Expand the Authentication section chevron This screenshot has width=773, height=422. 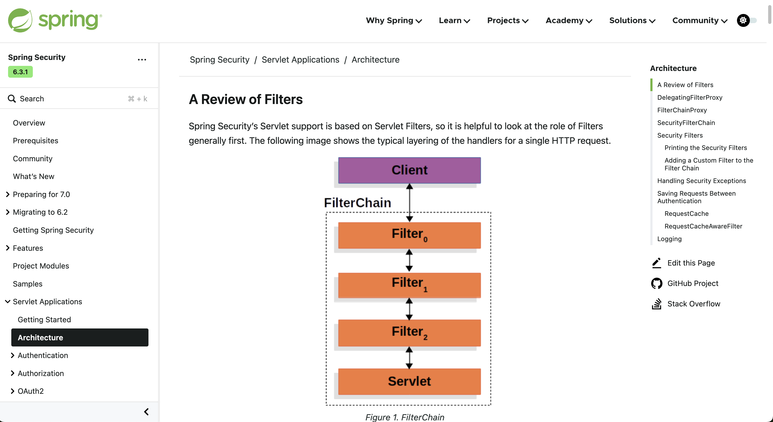13,355
